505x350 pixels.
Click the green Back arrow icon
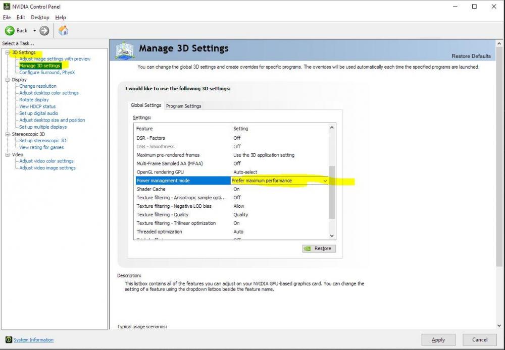[x=10, y=31]
